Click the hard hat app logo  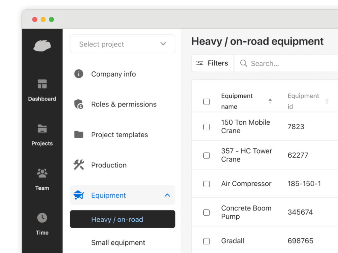click(42, 46)
